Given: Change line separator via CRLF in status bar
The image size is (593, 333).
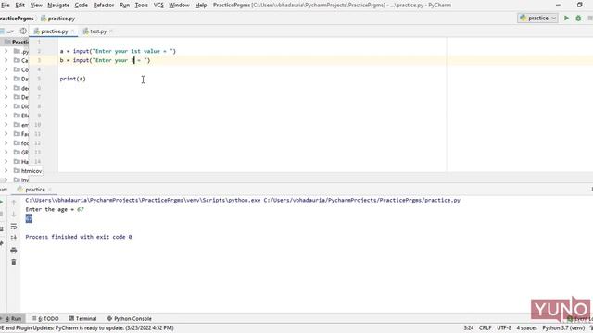Looking at the screenshot, I should click(486, 328).
